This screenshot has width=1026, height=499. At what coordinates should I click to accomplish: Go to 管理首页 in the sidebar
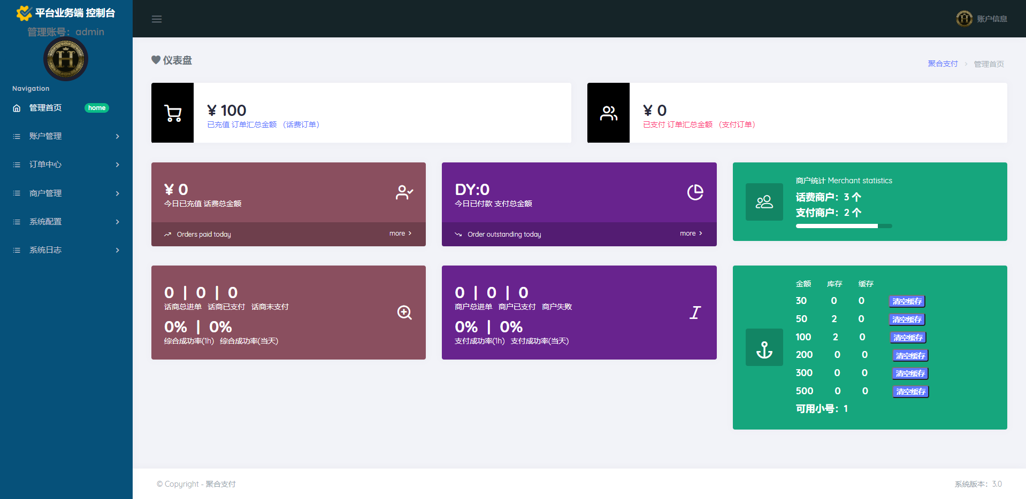click(x=45, y=108)
